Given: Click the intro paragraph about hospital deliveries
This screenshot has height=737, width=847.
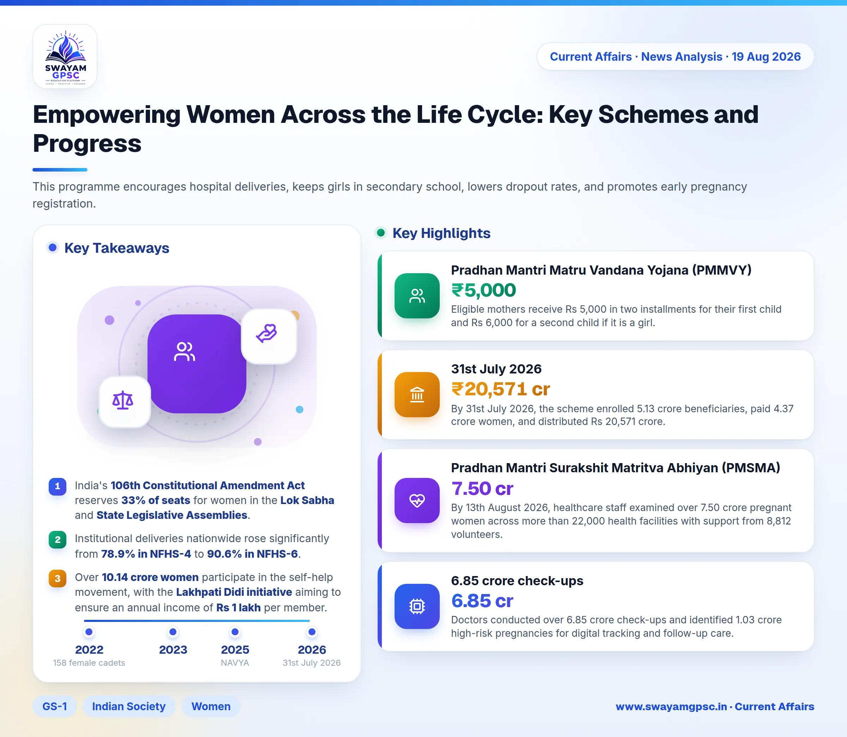Looking at the screenshot, I should 390,195.
